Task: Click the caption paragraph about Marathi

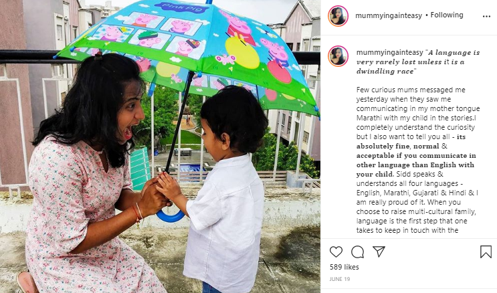Action: 418,160
